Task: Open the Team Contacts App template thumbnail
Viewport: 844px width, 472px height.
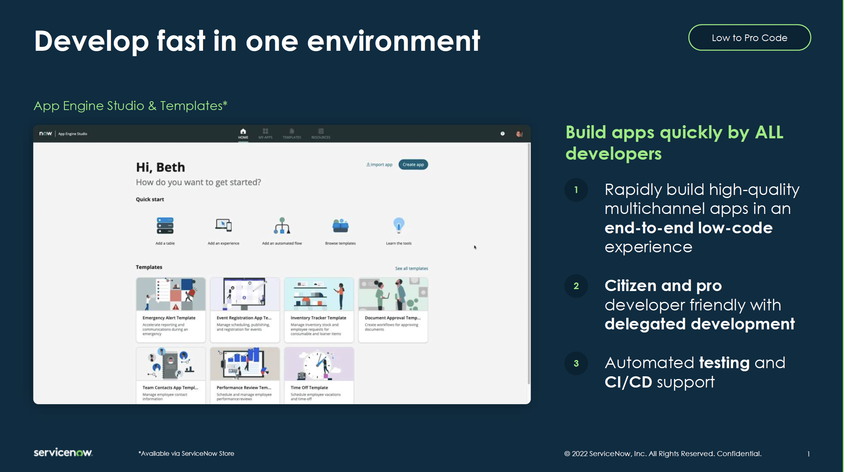Action: coord(171,364)
